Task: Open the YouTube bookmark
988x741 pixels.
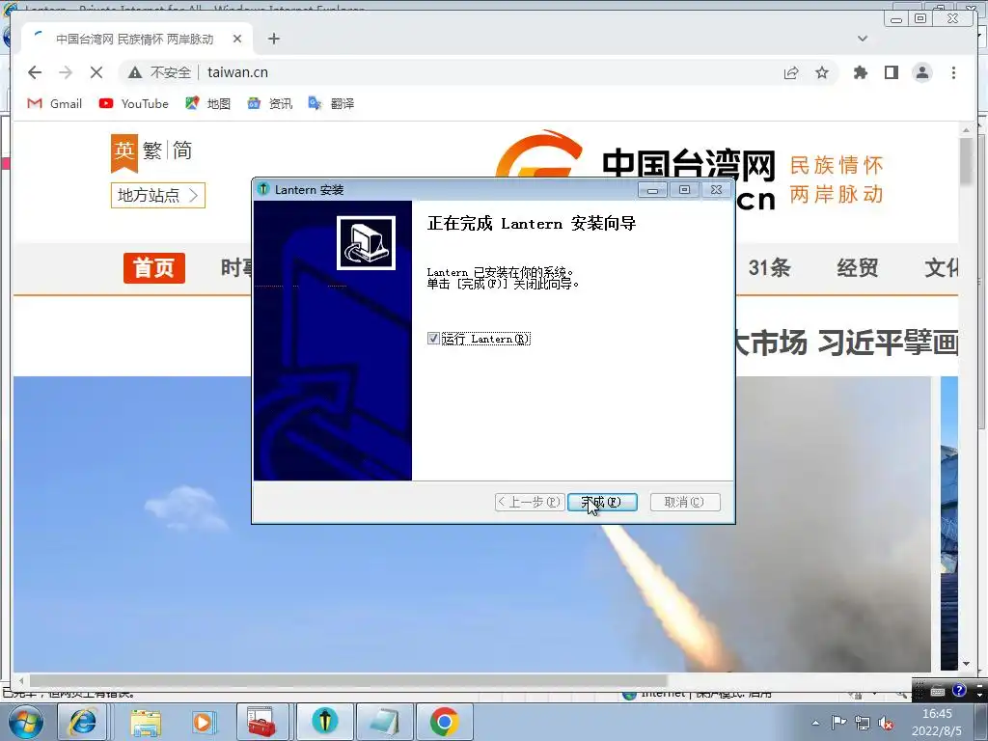Action: [x=133, y=104]
